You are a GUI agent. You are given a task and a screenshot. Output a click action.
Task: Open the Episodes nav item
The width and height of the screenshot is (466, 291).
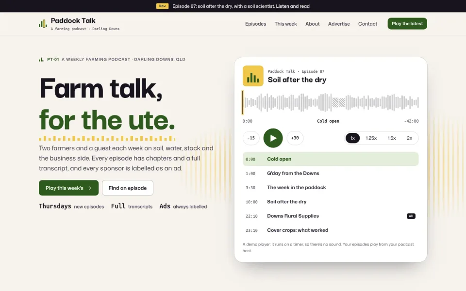[x=256, y=24]
